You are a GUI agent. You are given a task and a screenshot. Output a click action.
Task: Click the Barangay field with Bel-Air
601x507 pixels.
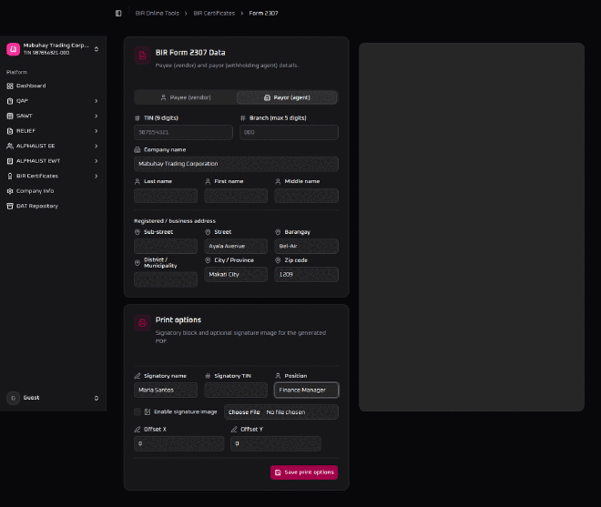[x=306, y=246]
